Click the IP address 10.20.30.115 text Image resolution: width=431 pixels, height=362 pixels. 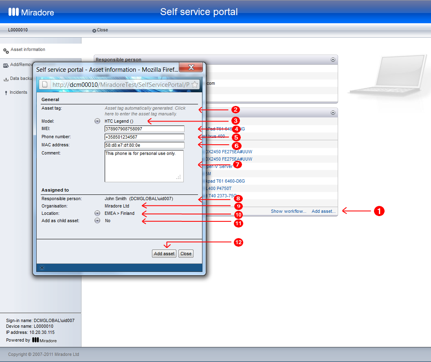click(x=30, y=332)
